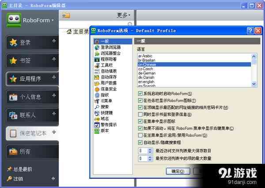Click 确定(O) to confirm options
Image resolution: width=265 pixels, height=188 pixels.
click(178, 171)
